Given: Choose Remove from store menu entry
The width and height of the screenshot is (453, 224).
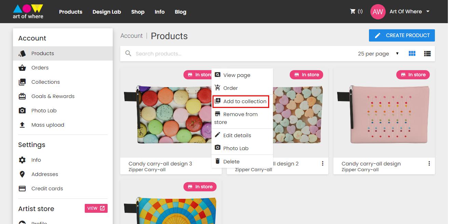Looking at the screenshot, I should (242, 118).
